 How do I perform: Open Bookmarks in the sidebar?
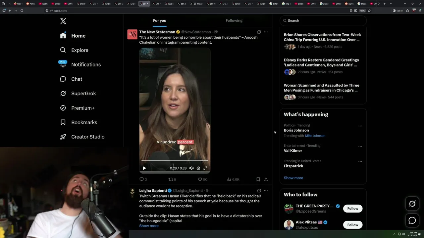tap(79, 122)
